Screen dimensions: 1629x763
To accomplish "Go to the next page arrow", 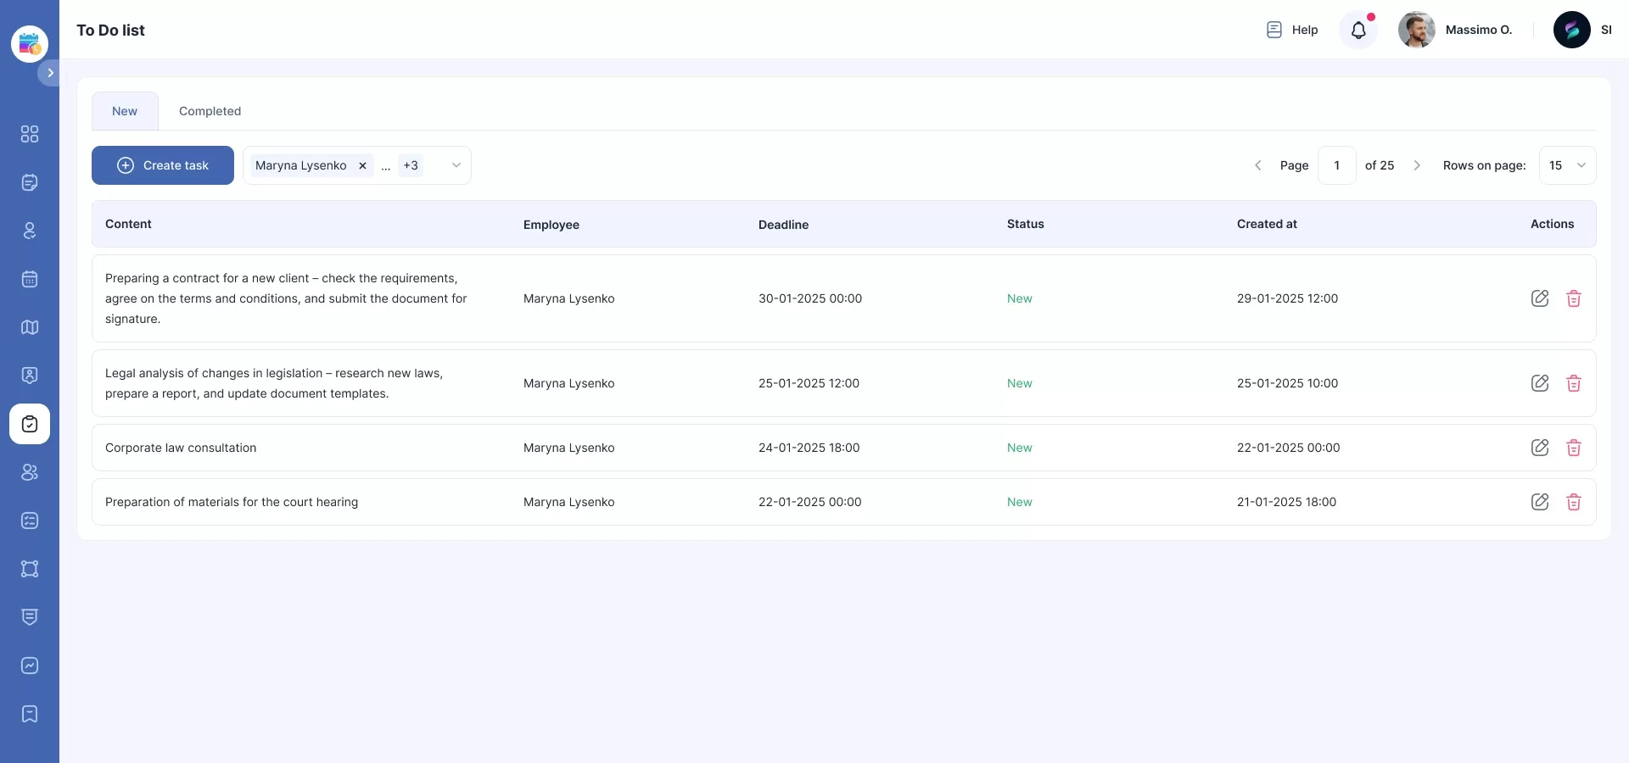I will point(1416,165).
